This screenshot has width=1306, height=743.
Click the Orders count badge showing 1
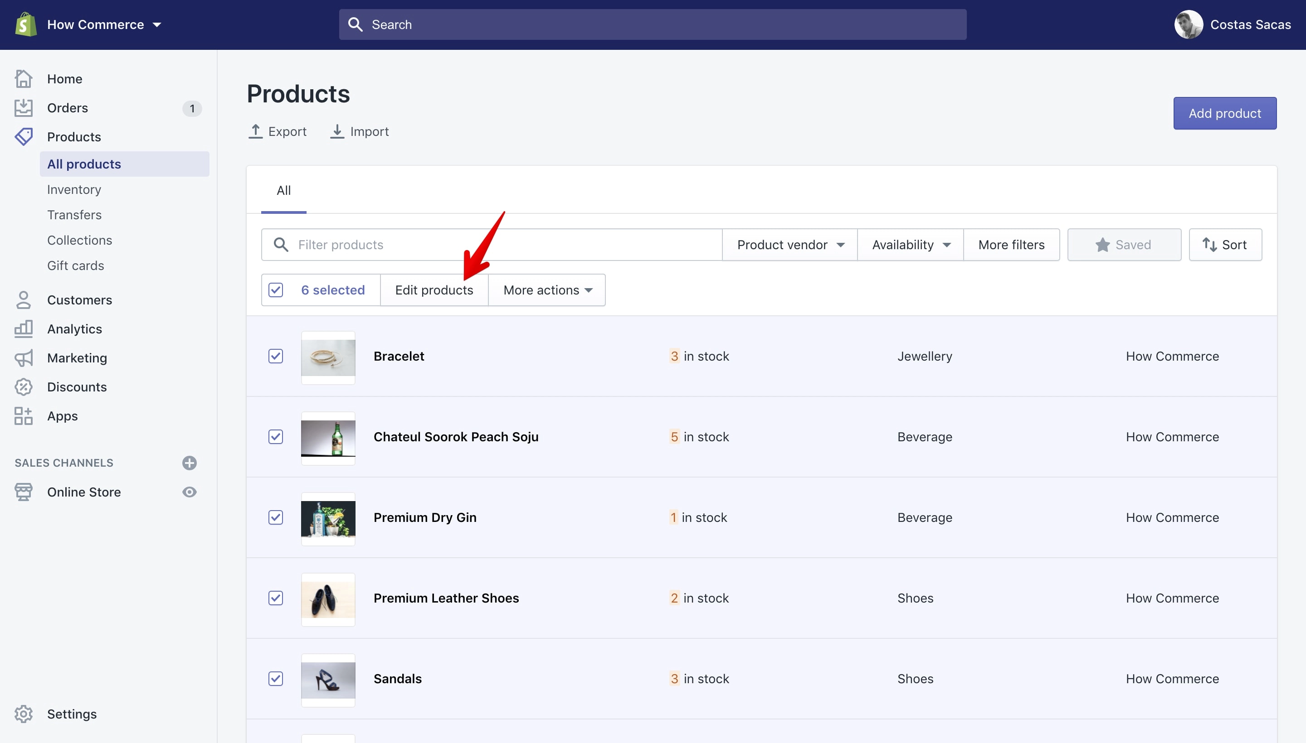coord(192,108)
